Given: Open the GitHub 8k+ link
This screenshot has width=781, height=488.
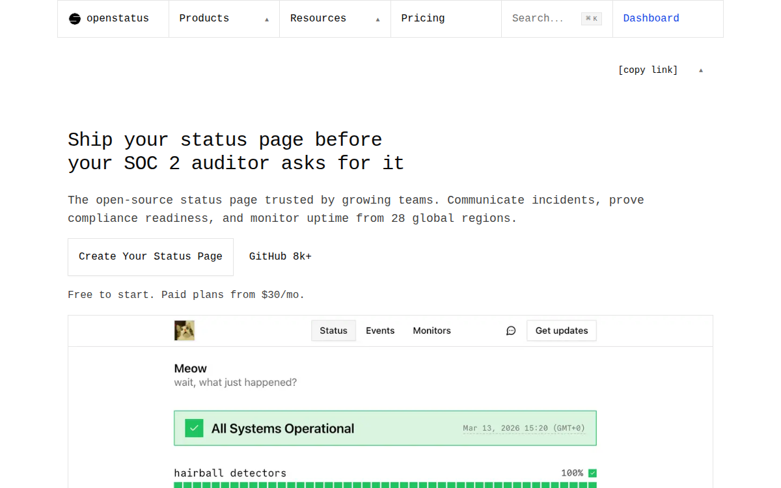Looking at the screenshot, I should 281,257.
